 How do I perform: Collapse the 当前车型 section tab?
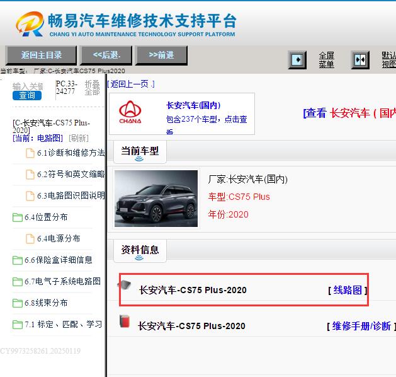(140, 152)
